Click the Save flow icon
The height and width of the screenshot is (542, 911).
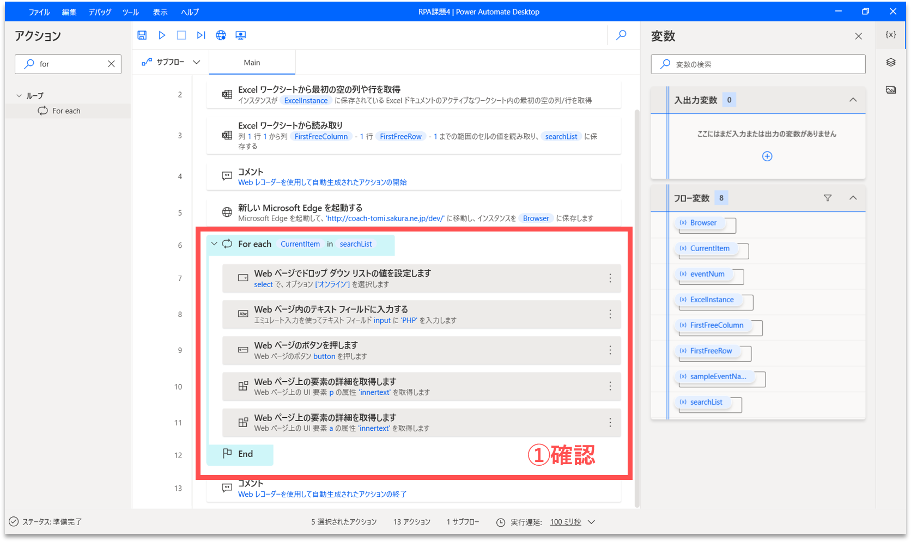142,35
